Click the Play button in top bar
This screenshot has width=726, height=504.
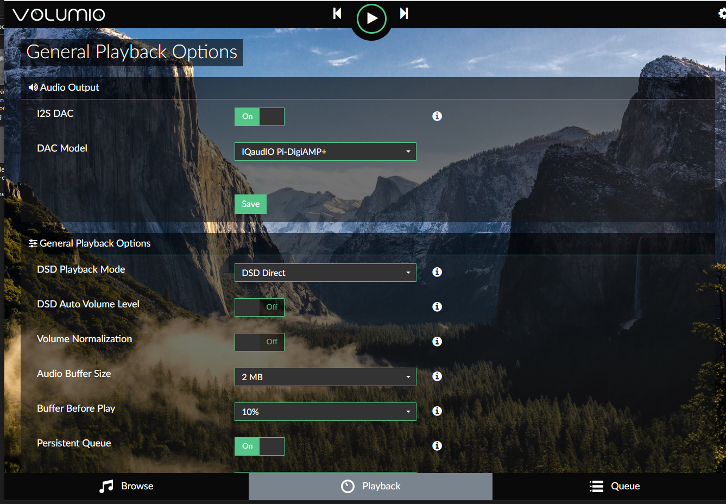[x=371, y=18]
